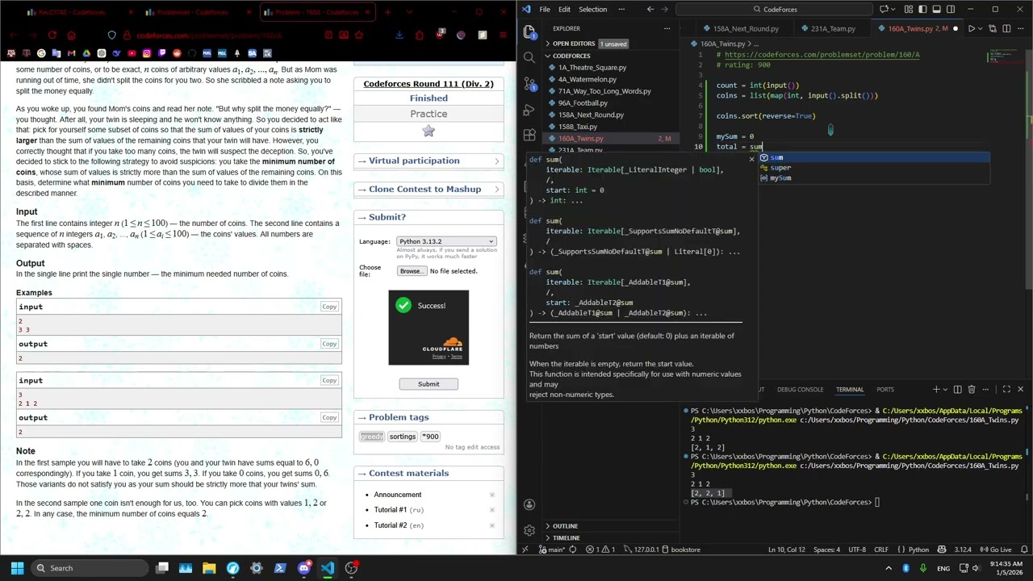Image resolution: width=1033 pixels, height=581 pixels.
Task: Close the terminal panel
Action: tap(1020, 389)
